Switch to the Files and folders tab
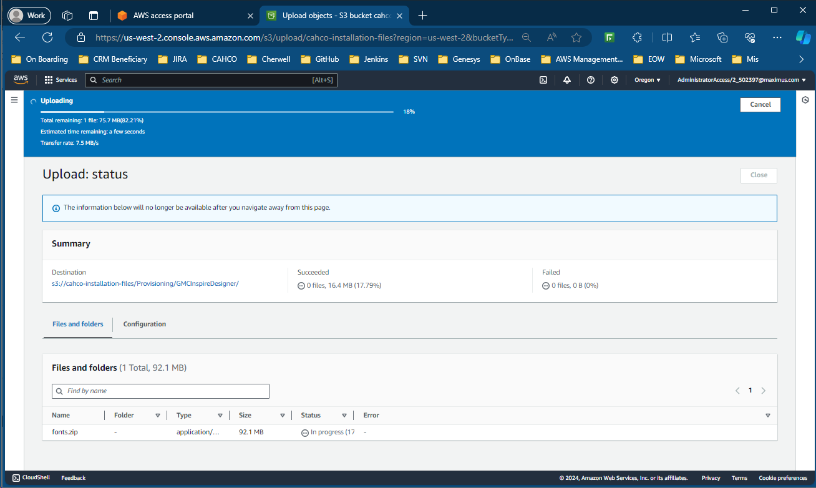Screen dimensions: 816x488 coord(78,325)
